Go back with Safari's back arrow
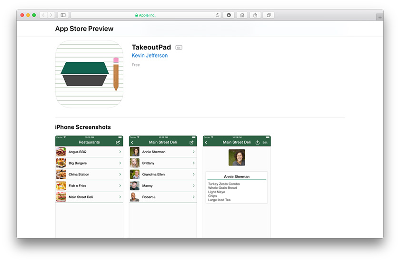 43,15
